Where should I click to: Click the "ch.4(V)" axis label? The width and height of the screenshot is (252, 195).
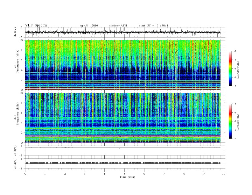click(15, 163)
